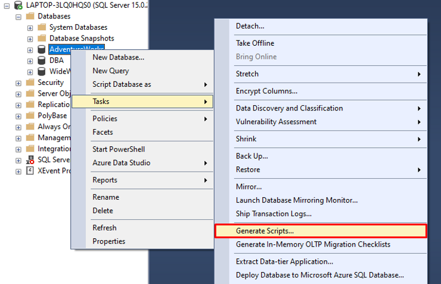Expand the Replication node
The height and width of the screenshot is (284, 441).
(x=18, y=105)
